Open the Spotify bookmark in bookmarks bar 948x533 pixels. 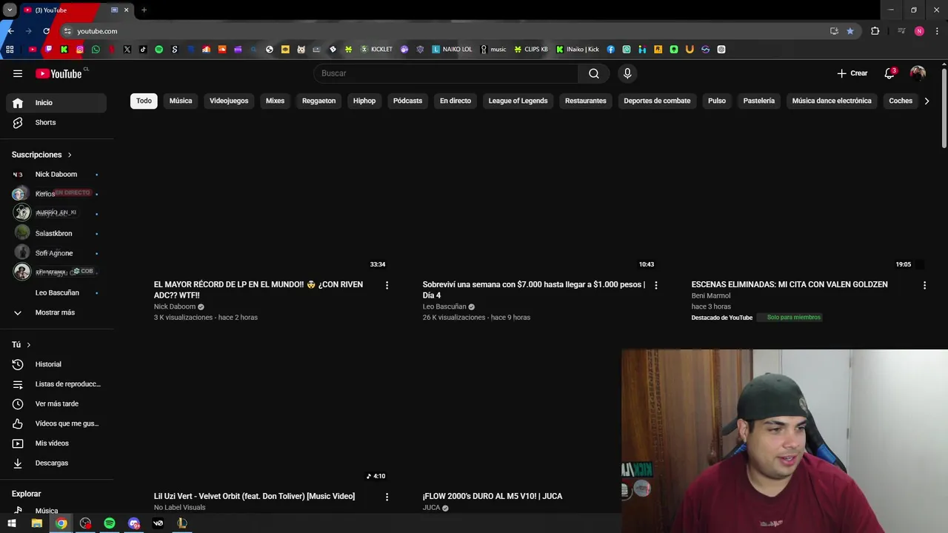pos(158,50)
